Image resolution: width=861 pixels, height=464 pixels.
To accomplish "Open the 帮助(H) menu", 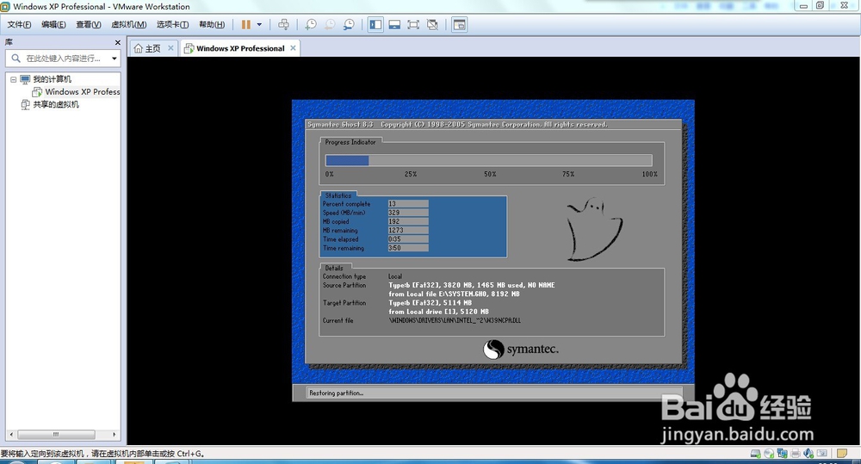I will coord(212,25).
